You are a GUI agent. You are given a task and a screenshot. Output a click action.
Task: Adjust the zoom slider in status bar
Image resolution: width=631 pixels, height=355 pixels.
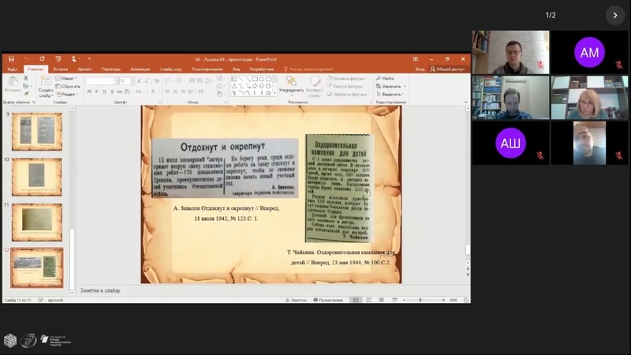[x=420, y=300]
